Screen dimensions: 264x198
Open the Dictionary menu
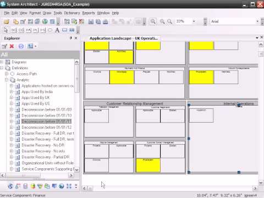72,13
